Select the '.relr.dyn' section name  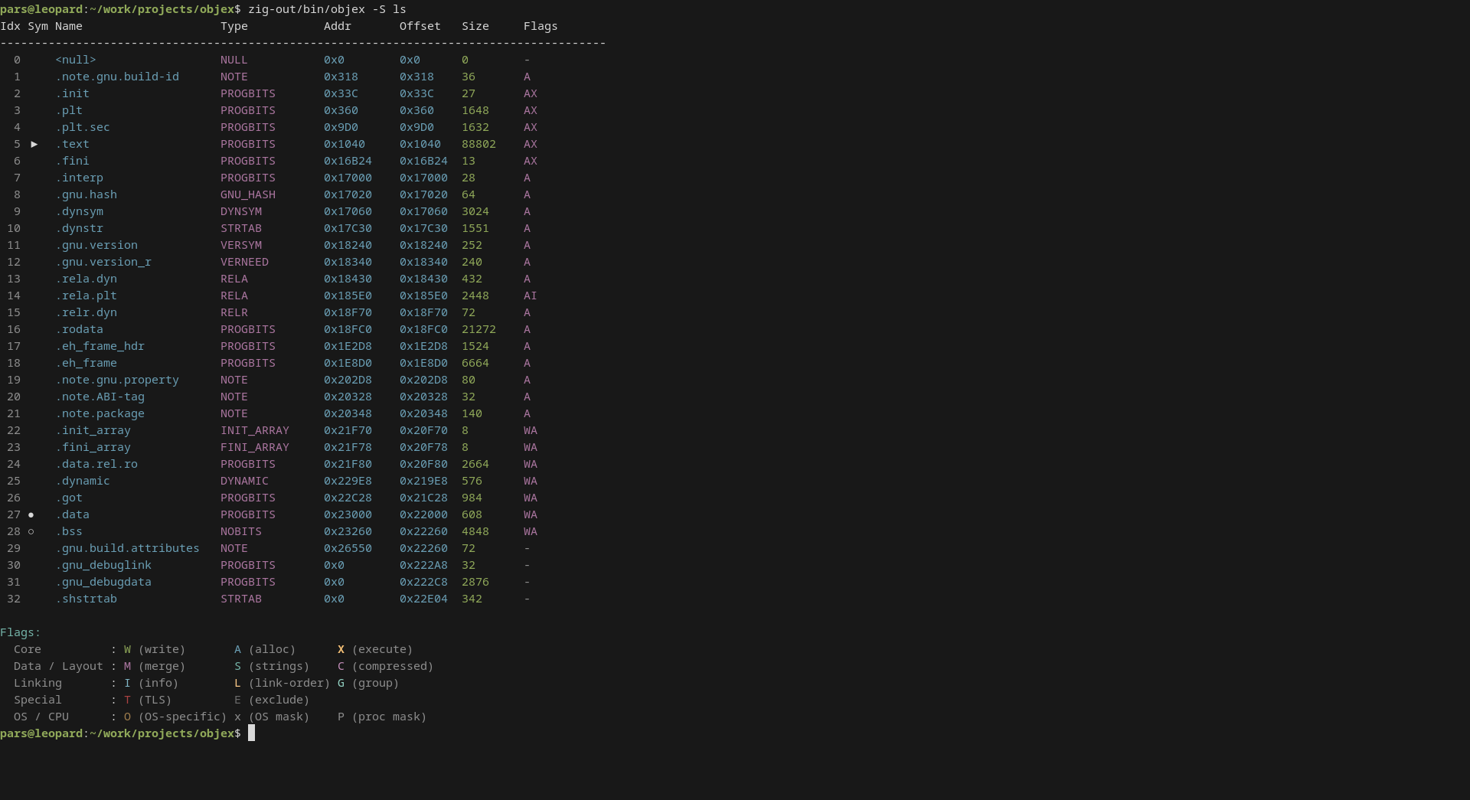[x=86, y=312]
